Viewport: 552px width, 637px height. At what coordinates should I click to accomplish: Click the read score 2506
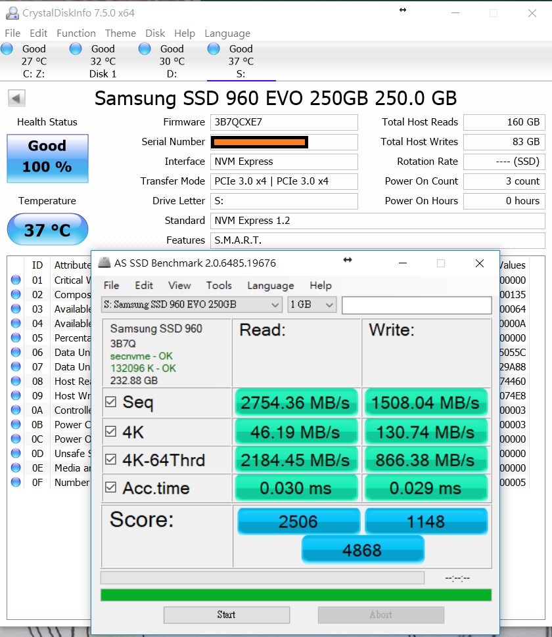[x=298, y=521]
